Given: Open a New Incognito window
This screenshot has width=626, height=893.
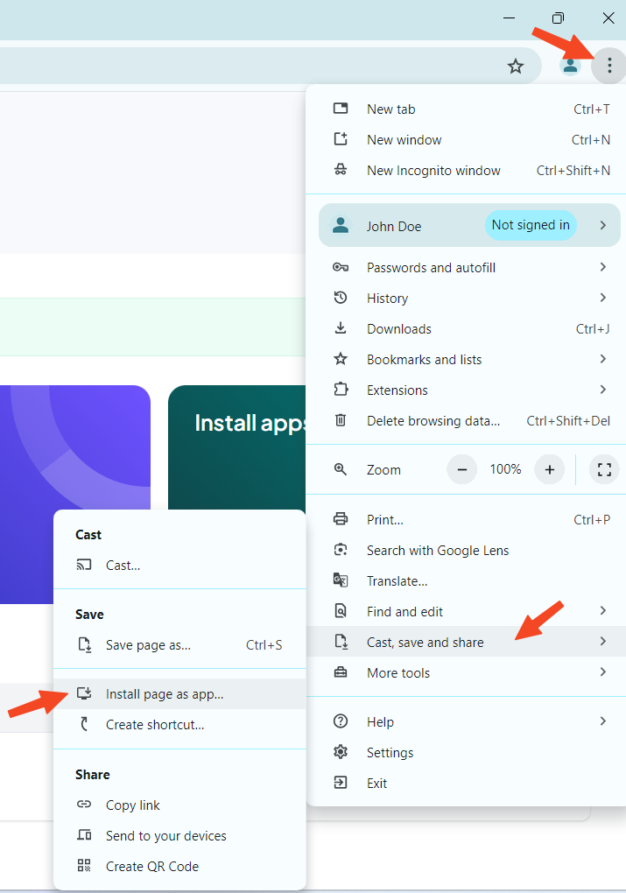Looking at the screenshot, I should tap(433, 170).
